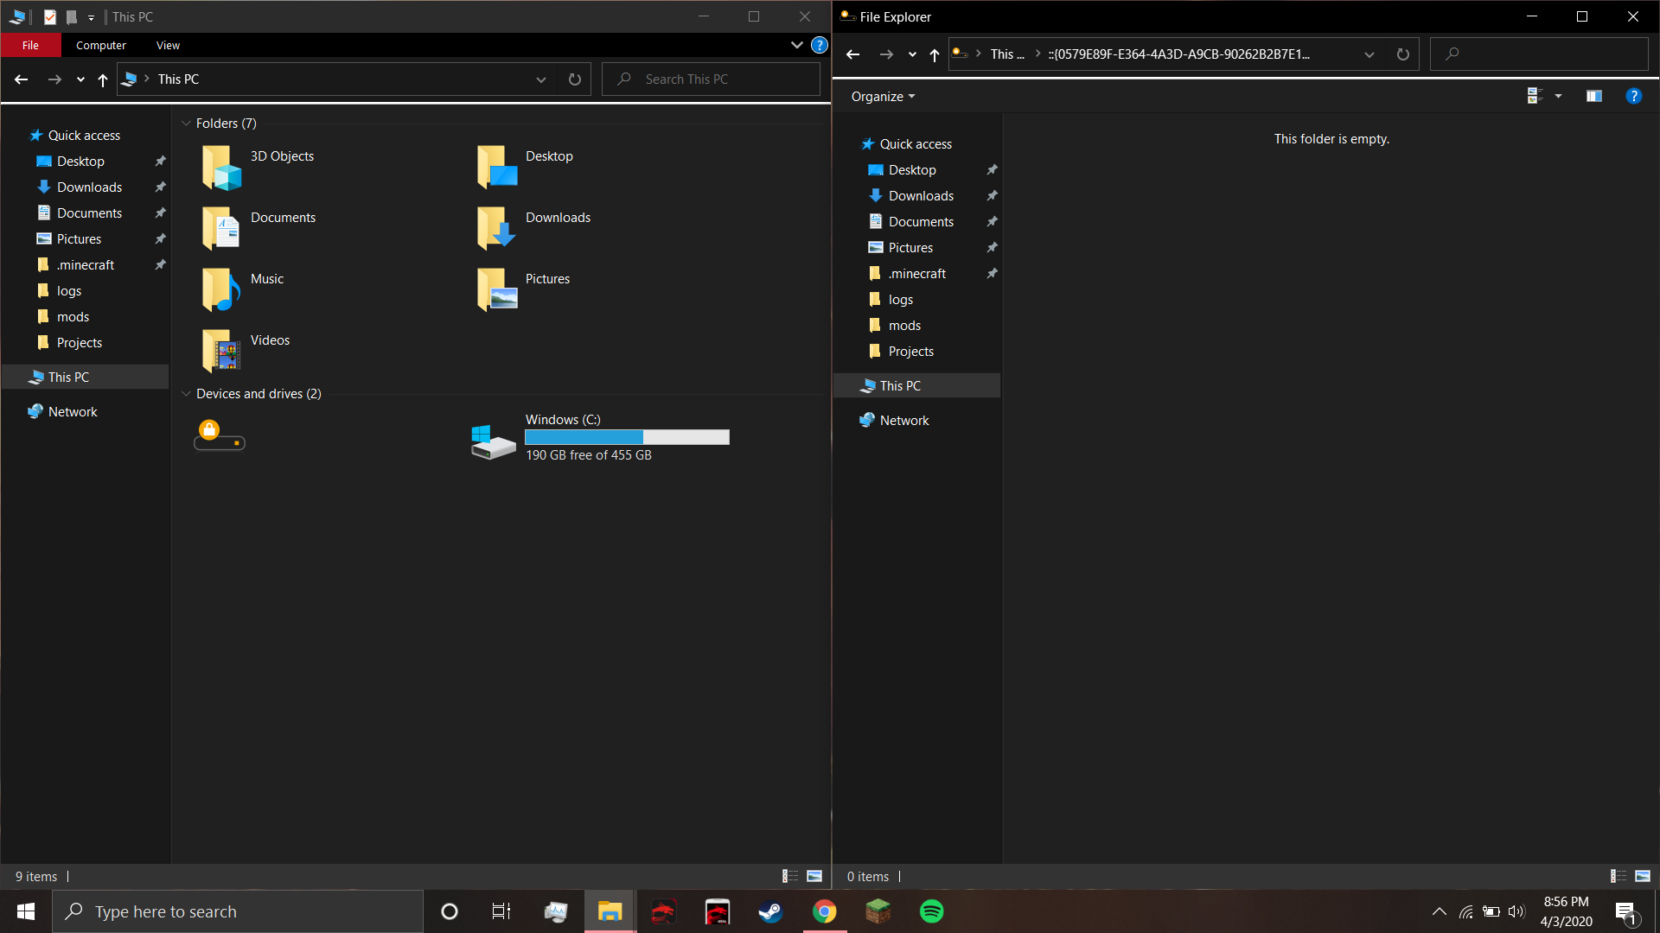Screen dimensions: 1660x933
Task: Open recent locations dropdown in File Explorer window
Action: 912,54
